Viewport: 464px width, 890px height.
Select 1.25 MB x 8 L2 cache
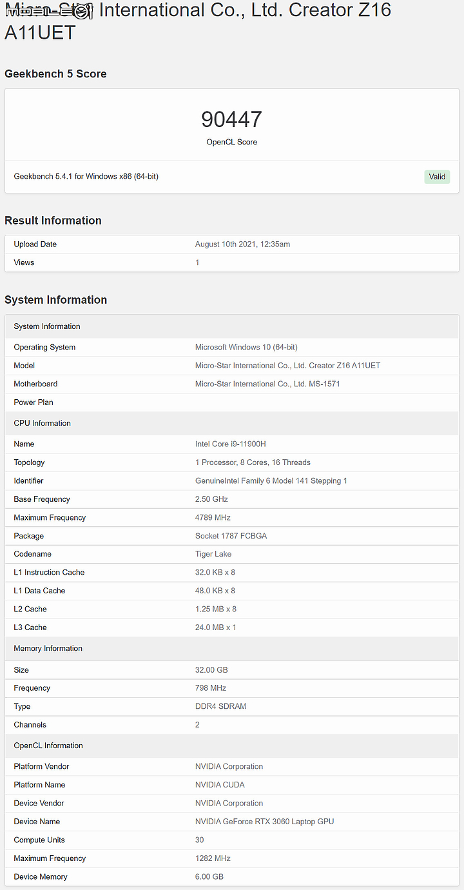[x=216, y=609]
